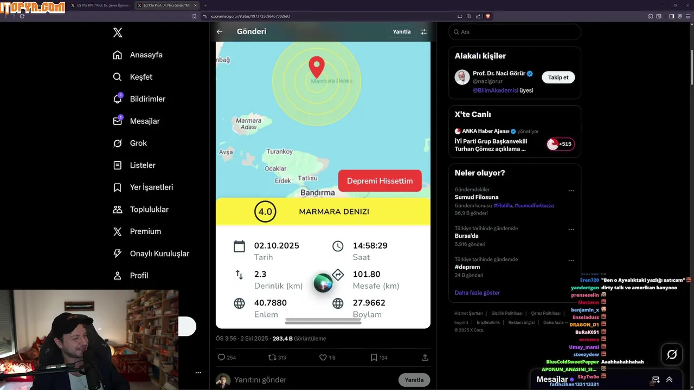
Task: Open account menu three dots
Action: click(198, 373)
